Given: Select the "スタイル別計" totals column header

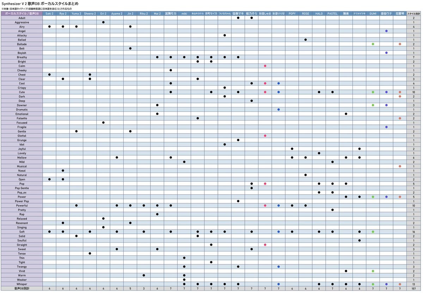Looking at the screenshot, I should [413, 13].
